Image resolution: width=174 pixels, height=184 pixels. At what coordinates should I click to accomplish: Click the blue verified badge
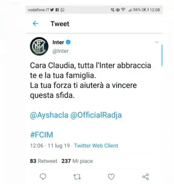click(x=68, y=42)
